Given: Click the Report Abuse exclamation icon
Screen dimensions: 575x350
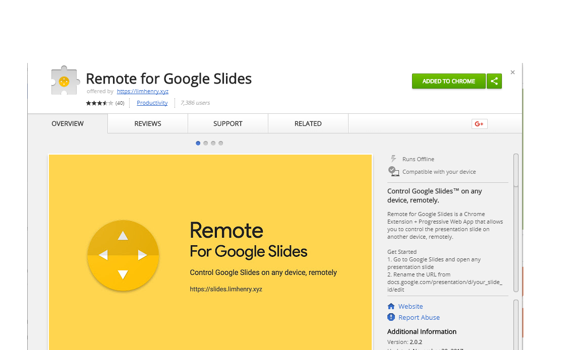Looking at the screenshot, I should (x=391, y=317).
